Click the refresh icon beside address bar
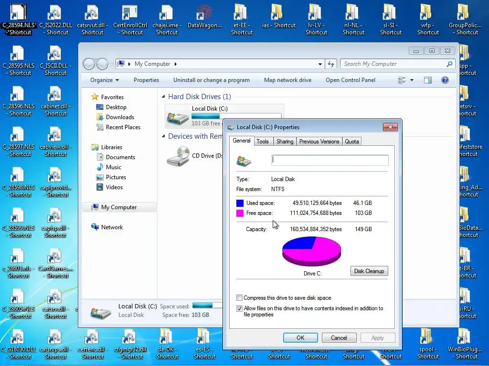The height and width of the screenshot is (366, 489). [331, 64]
